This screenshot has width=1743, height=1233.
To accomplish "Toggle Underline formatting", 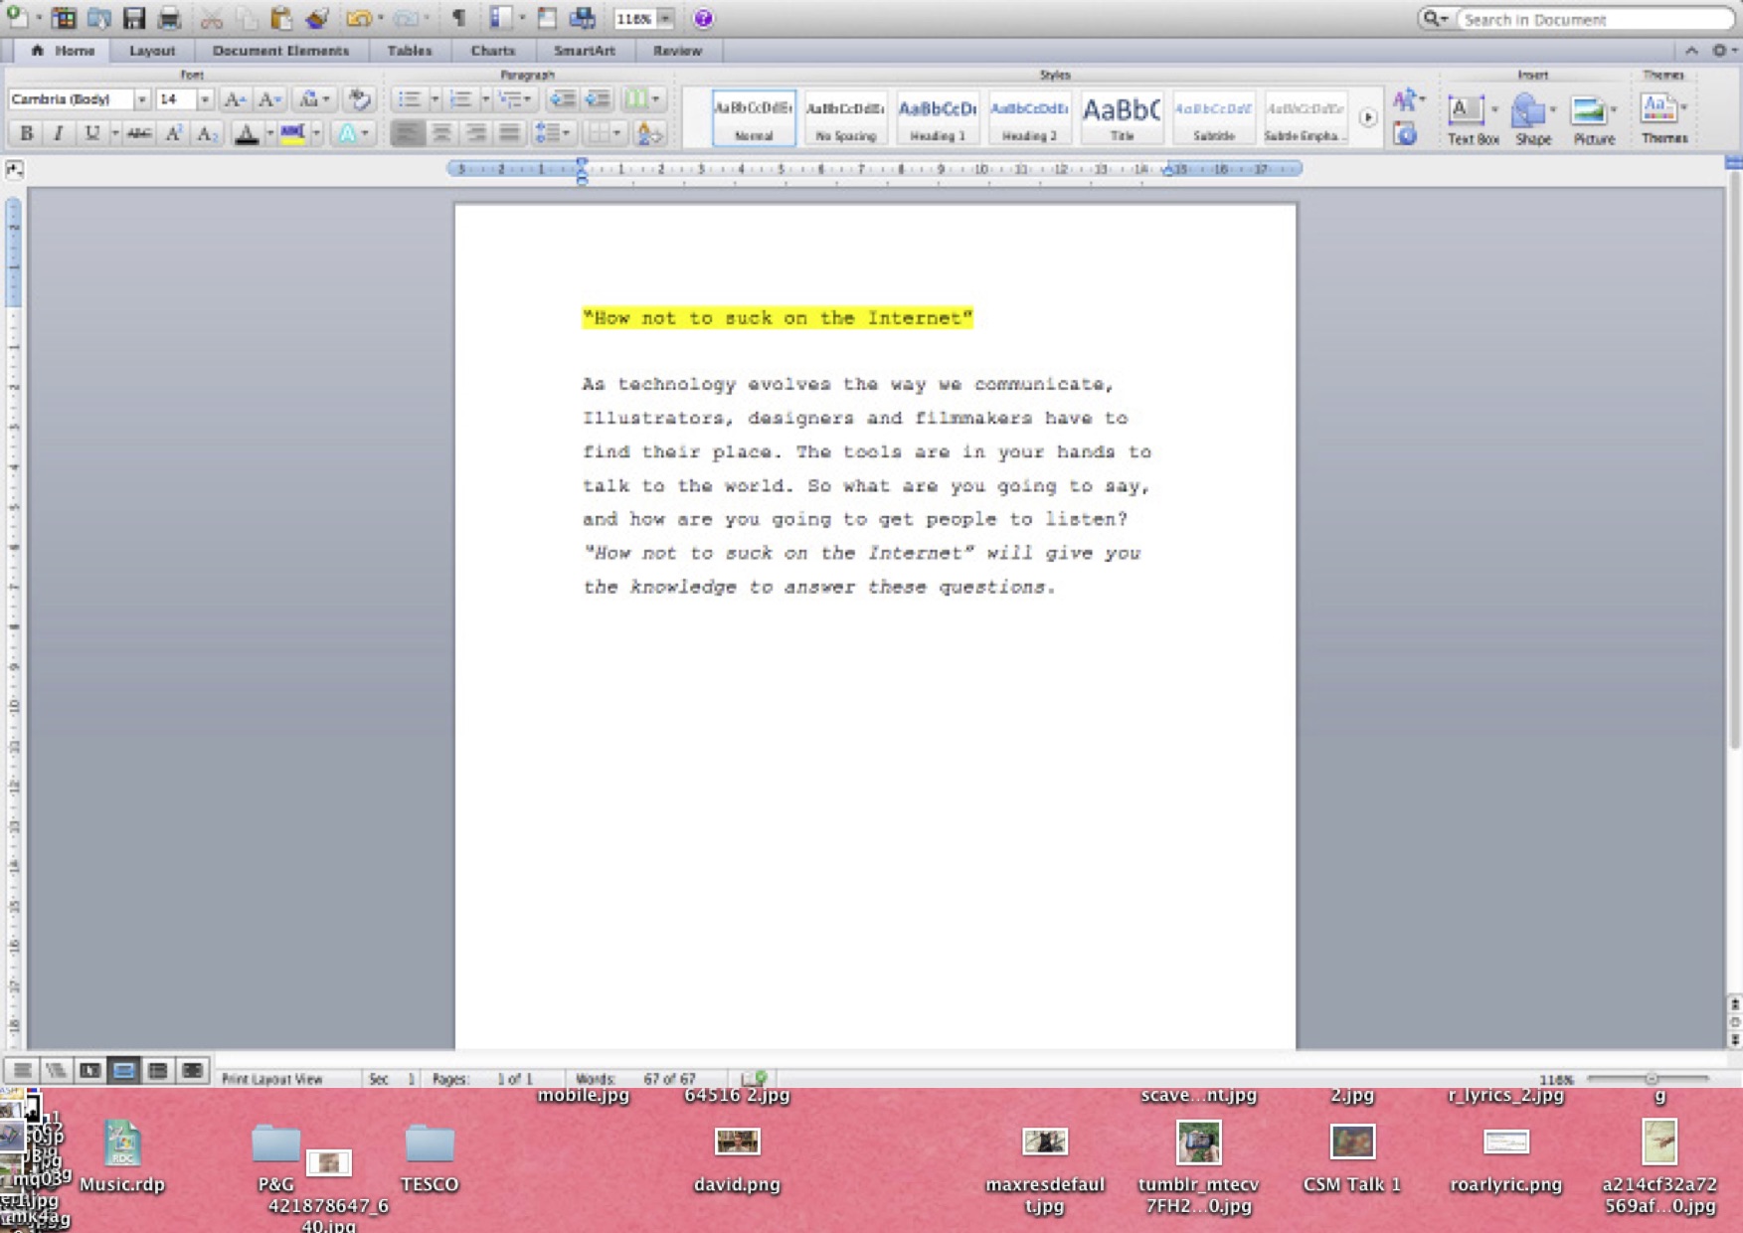I will [91, 133].
